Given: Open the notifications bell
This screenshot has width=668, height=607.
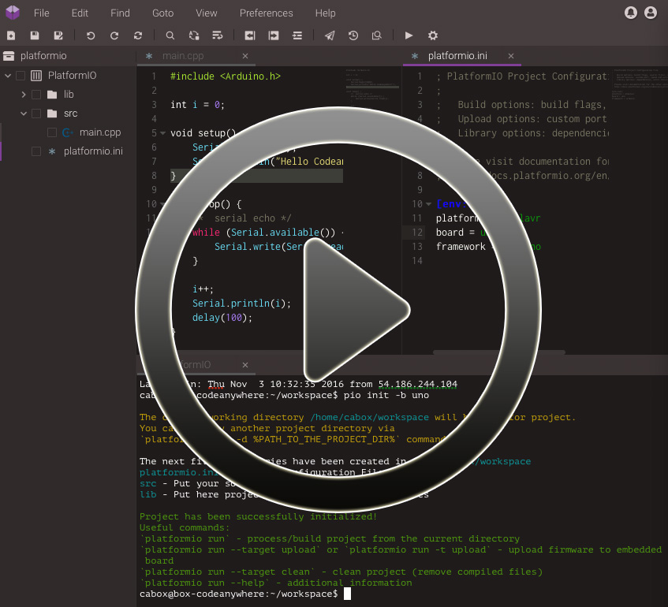Looking at the screenshot, I should pos(630,13).
